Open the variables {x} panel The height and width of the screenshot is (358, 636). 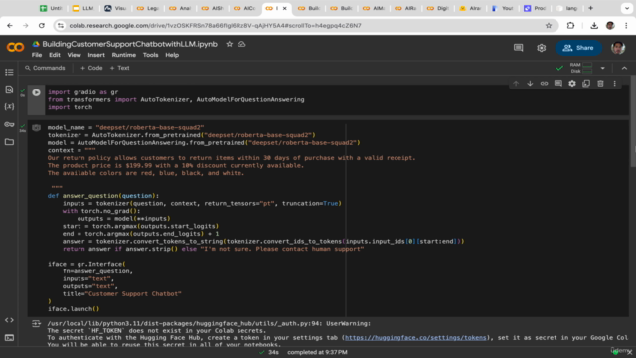(9, 106)
